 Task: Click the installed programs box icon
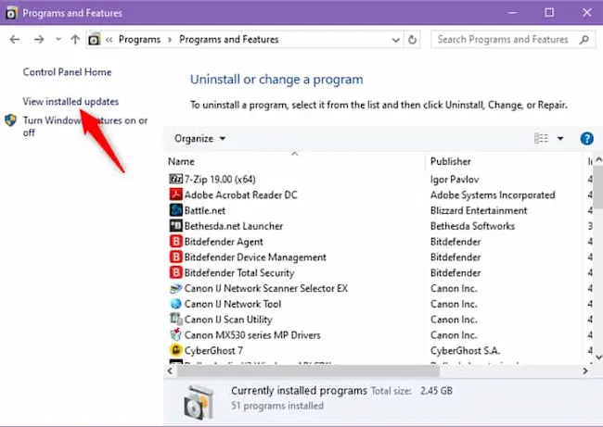199,402
